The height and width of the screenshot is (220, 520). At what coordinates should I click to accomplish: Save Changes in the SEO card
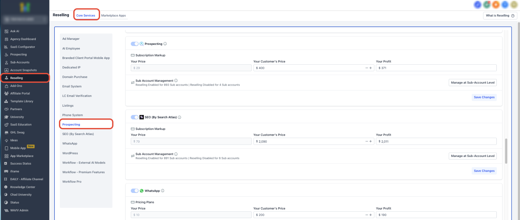tap(484, 171)
